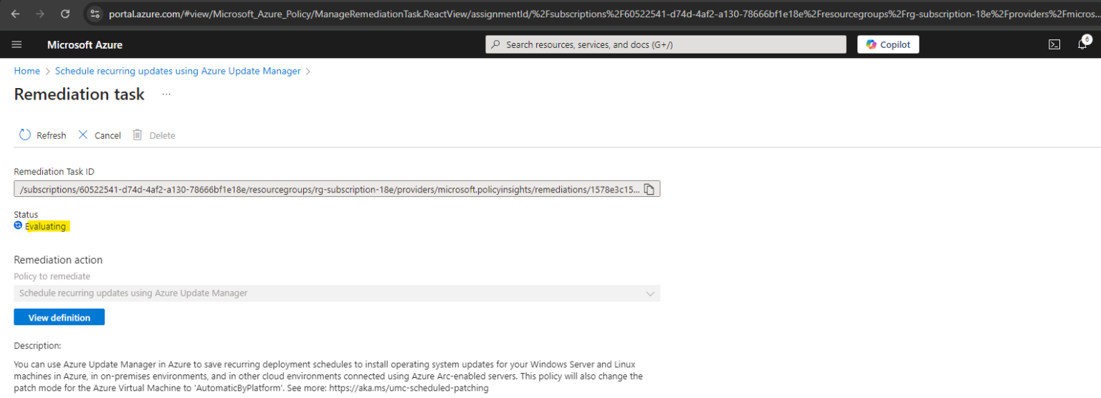This screenshot has height=398, width=1101.
Task: Select the Description label
Action: point(38,346)
